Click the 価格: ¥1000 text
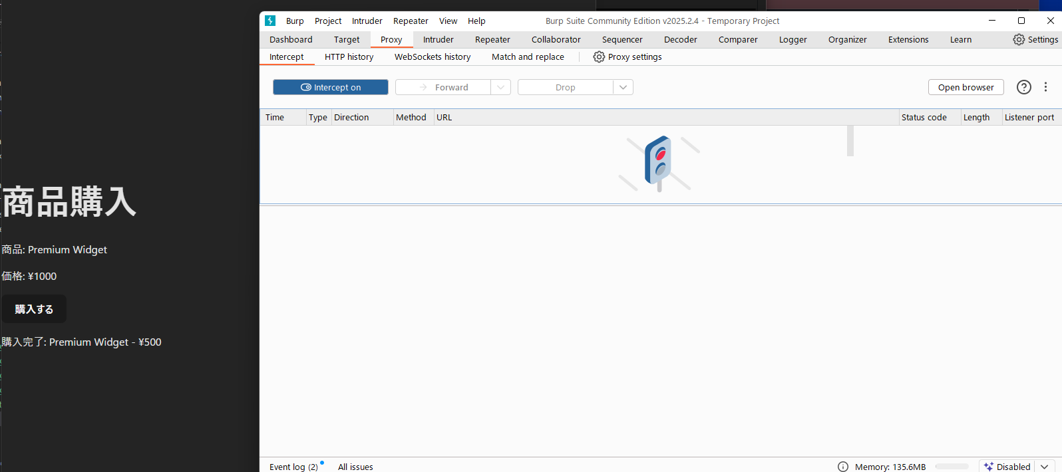Screen dimensions: 1062x472 [x=29, y=276]
